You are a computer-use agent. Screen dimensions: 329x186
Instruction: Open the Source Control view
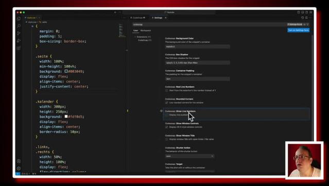click(19, 33)
